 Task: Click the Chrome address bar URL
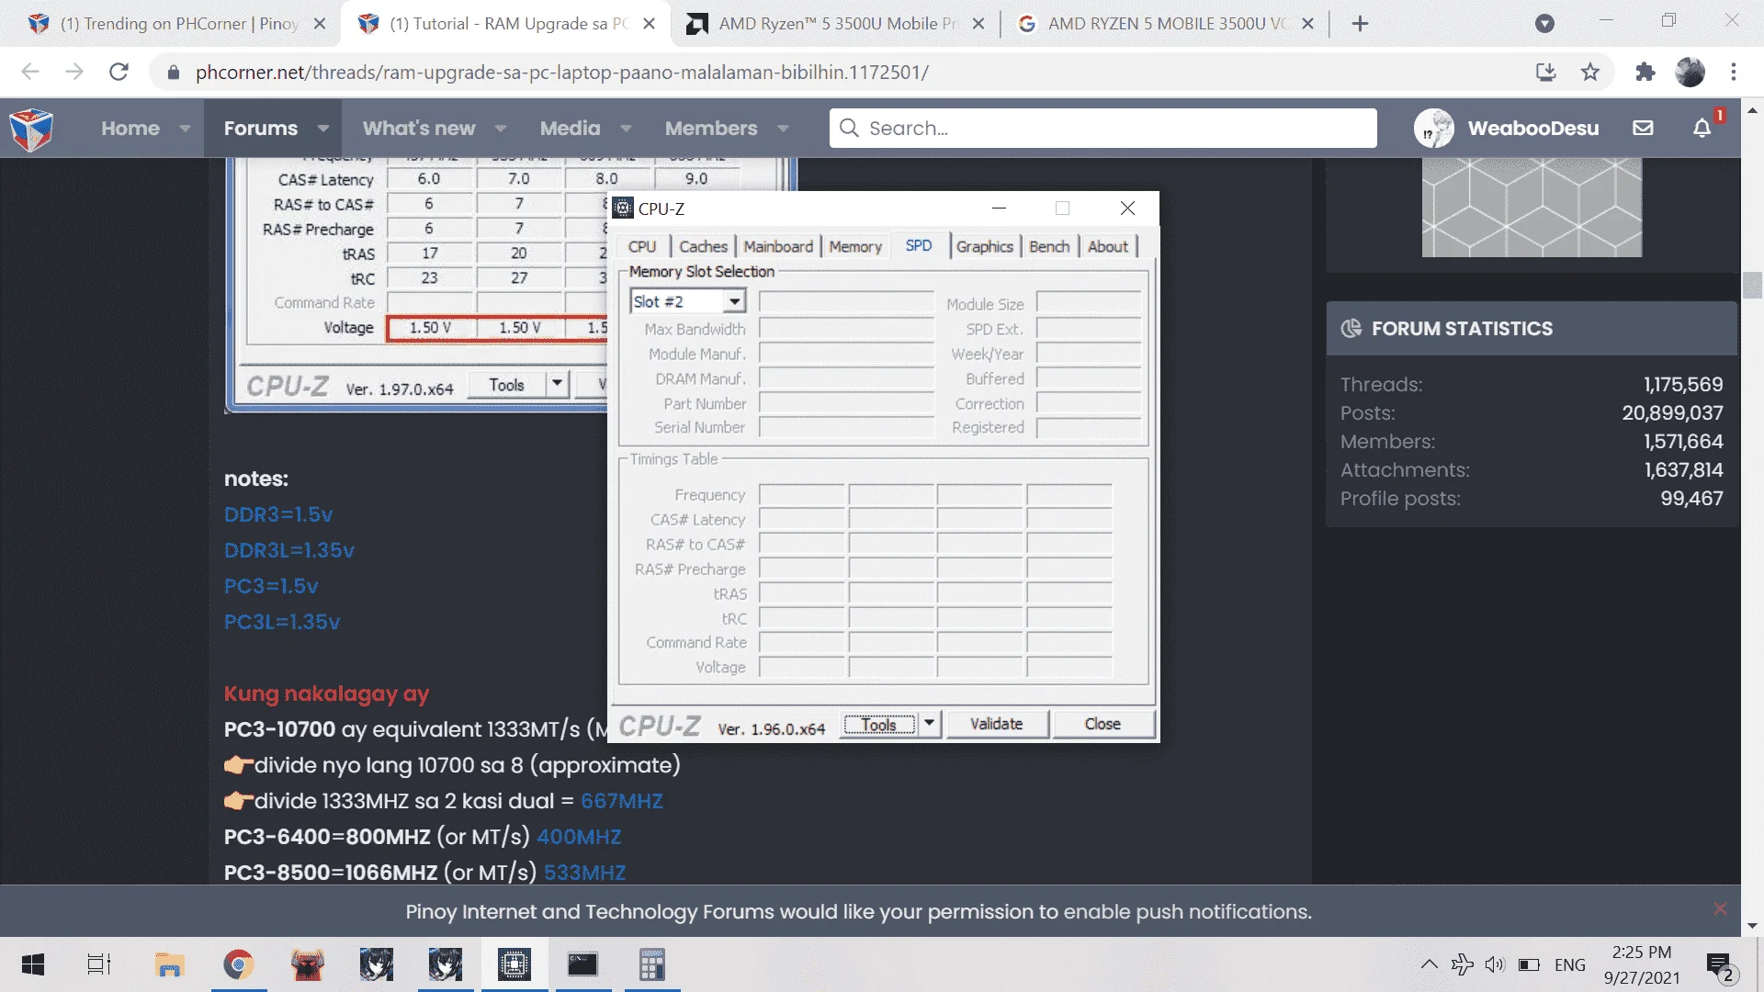tap(562, 72)
